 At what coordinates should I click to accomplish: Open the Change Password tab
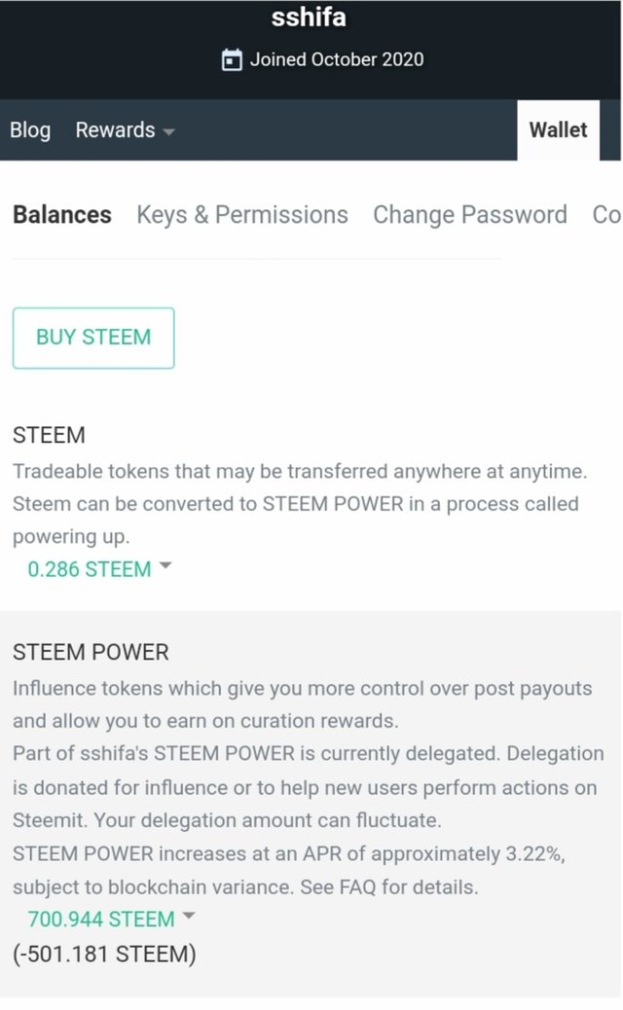point(469,215)
